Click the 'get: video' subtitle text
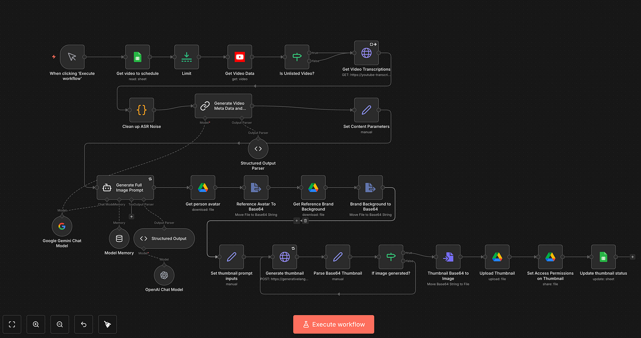This screenshot has height=338, width=641. click(x=239, y=79)
